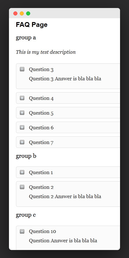The image size is (129, 258).
Task: Expand Question 7 using the plus icon
Action: [22, 142]
